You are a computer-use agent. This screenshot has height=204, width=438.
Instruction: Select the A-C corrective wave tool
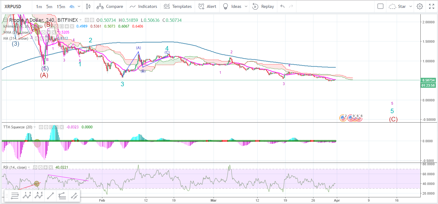(39, 196)
